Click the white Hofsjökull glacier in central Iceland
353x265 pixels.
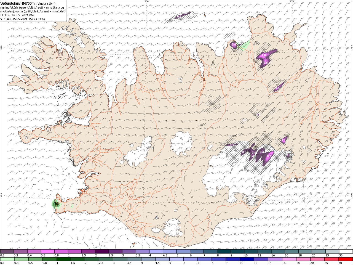181,143
